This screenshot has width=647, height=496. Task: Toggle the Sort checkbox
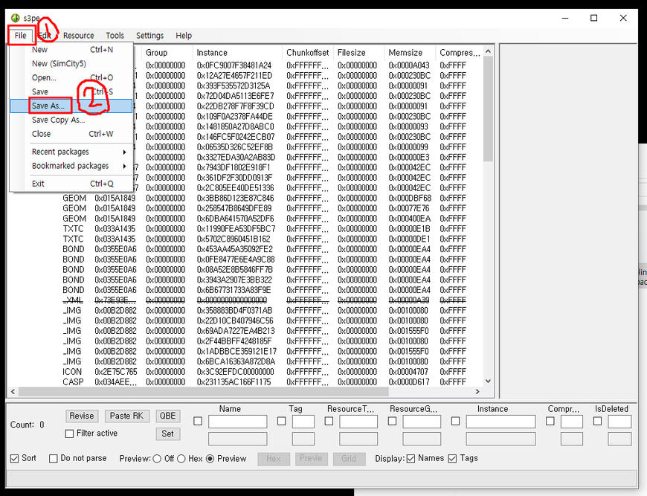click(x=16, y=459)
